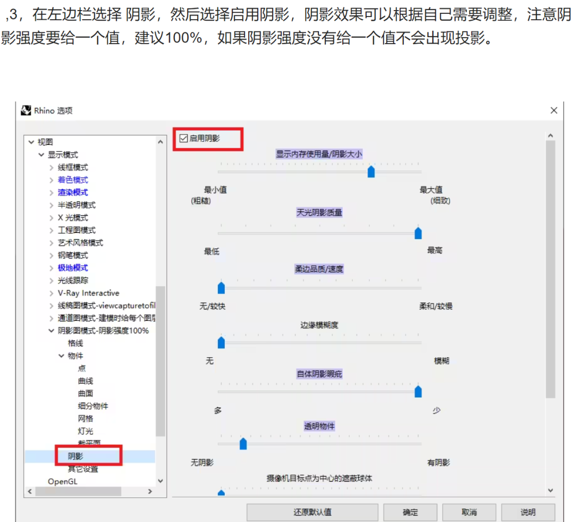Click the 柔边品质/速度 slider handle
574x522 pixels.
(221, 288)
